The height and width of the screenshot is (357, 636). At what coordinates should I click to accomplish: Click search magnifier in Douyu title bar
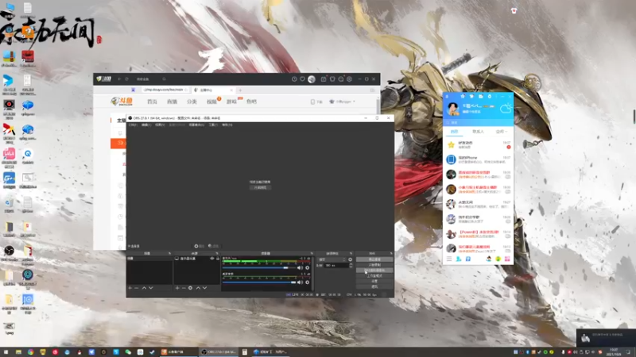(x=164, y=79)
